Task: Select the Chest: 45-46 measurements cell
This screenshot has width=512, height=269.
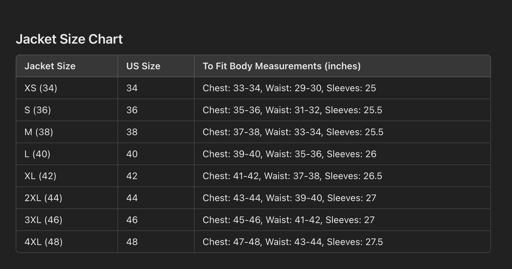Action: (288, 220)
